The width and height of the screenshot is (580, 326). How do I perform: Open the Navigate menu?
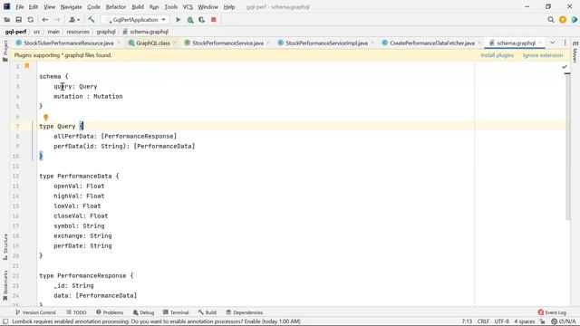click(x=71, y=6)
